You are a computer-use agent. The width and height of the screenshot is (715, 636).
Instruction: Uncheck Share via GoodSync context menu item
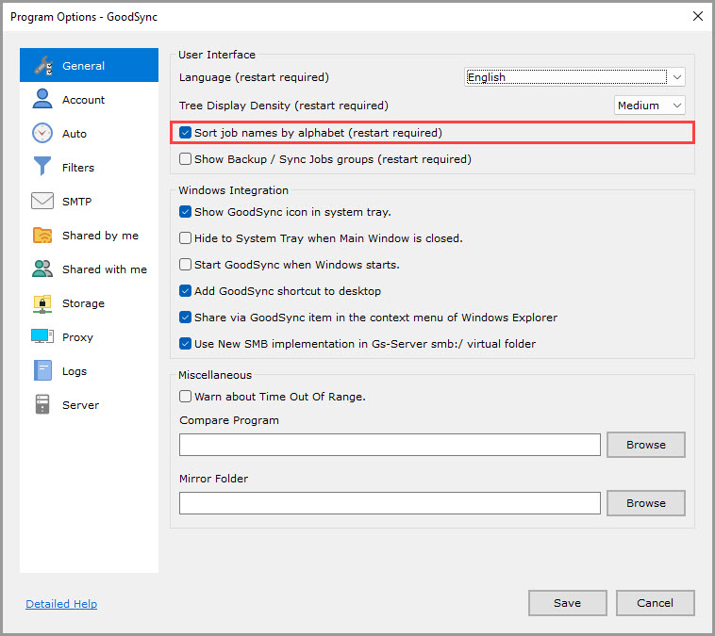(x=185, y=318)
